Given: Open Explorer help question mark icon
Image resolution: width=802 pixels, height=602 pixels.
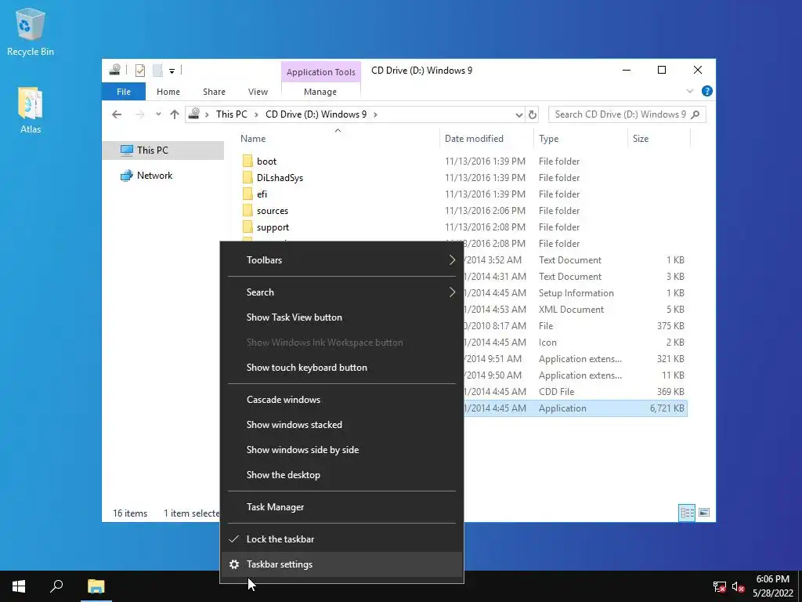Looking at the screenshot, I should pos(707,91).
